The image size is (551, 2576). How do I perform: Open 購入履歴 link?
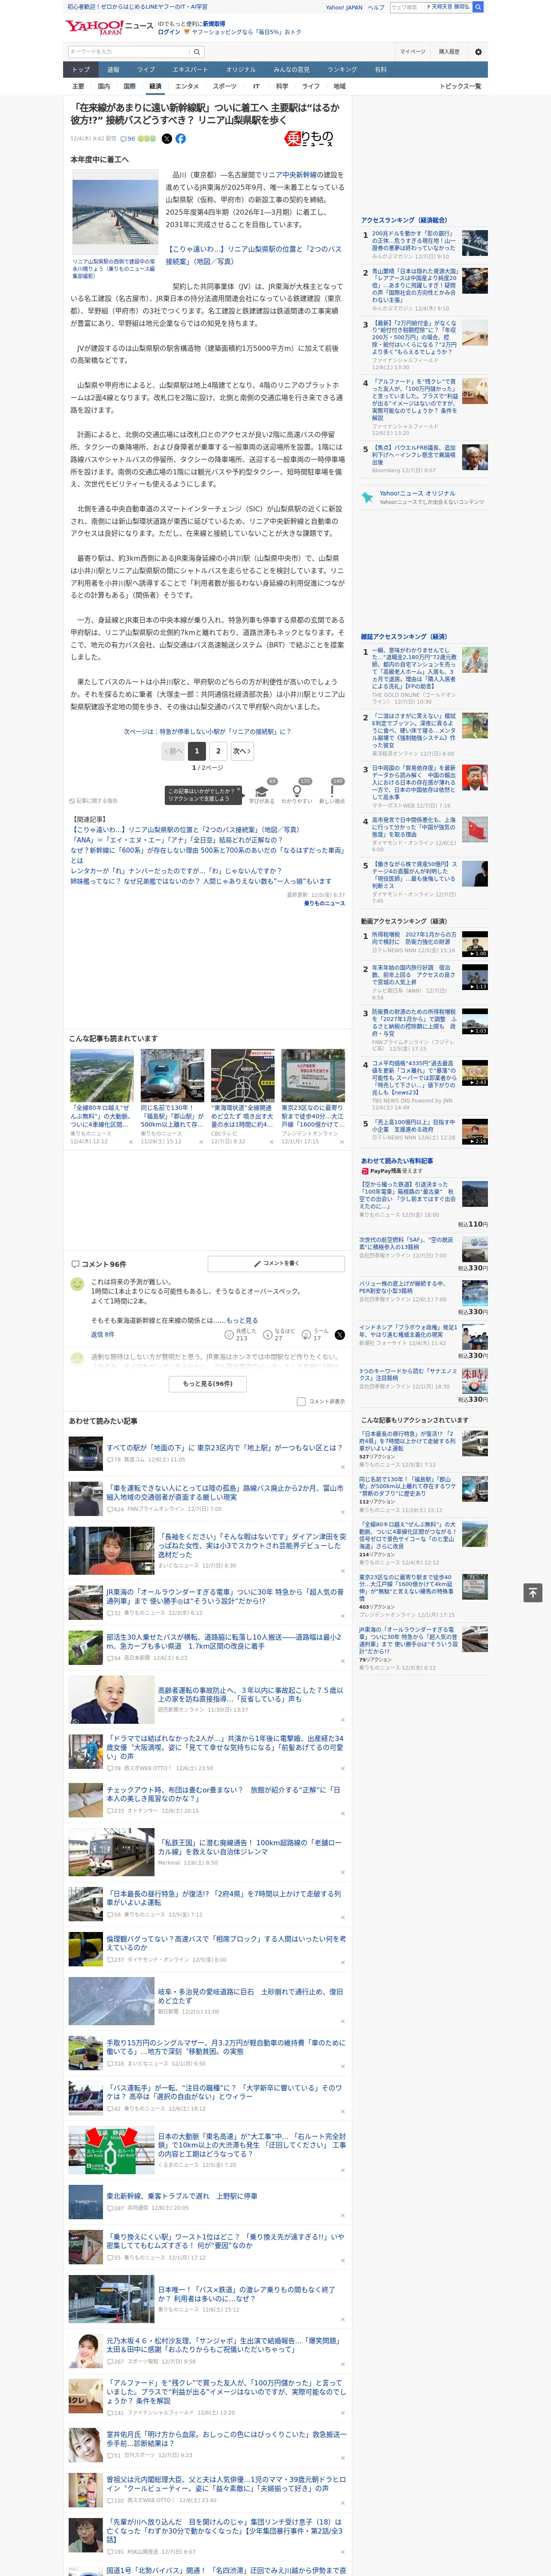point(449,52)
